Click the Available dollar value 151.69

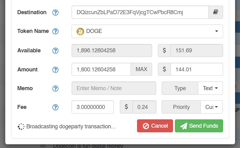point(197,50)
